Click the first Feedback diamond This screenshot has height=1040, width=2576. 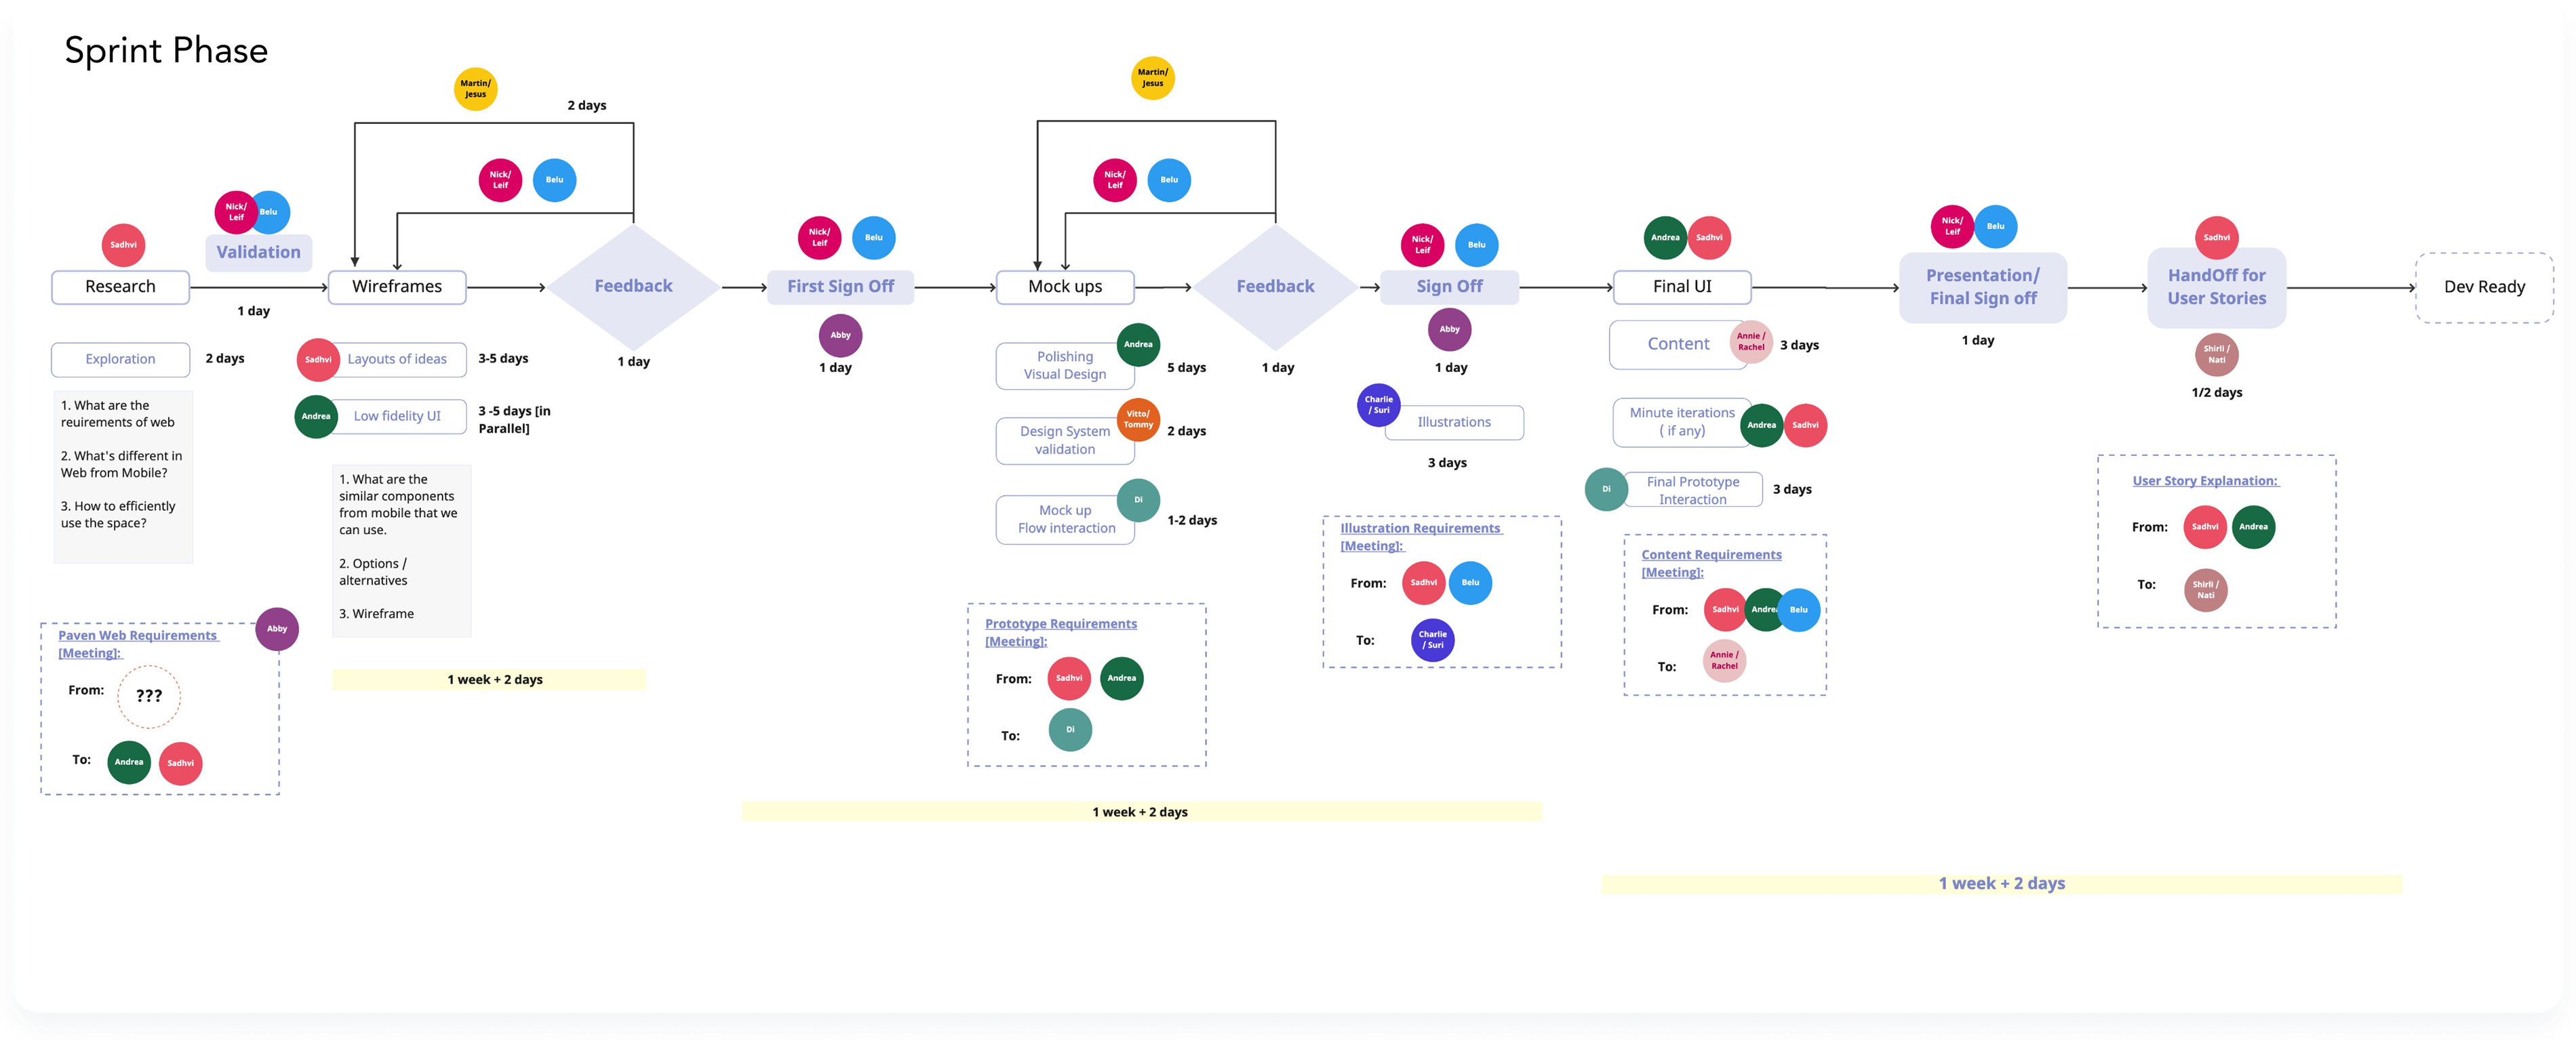pos(633,286)
